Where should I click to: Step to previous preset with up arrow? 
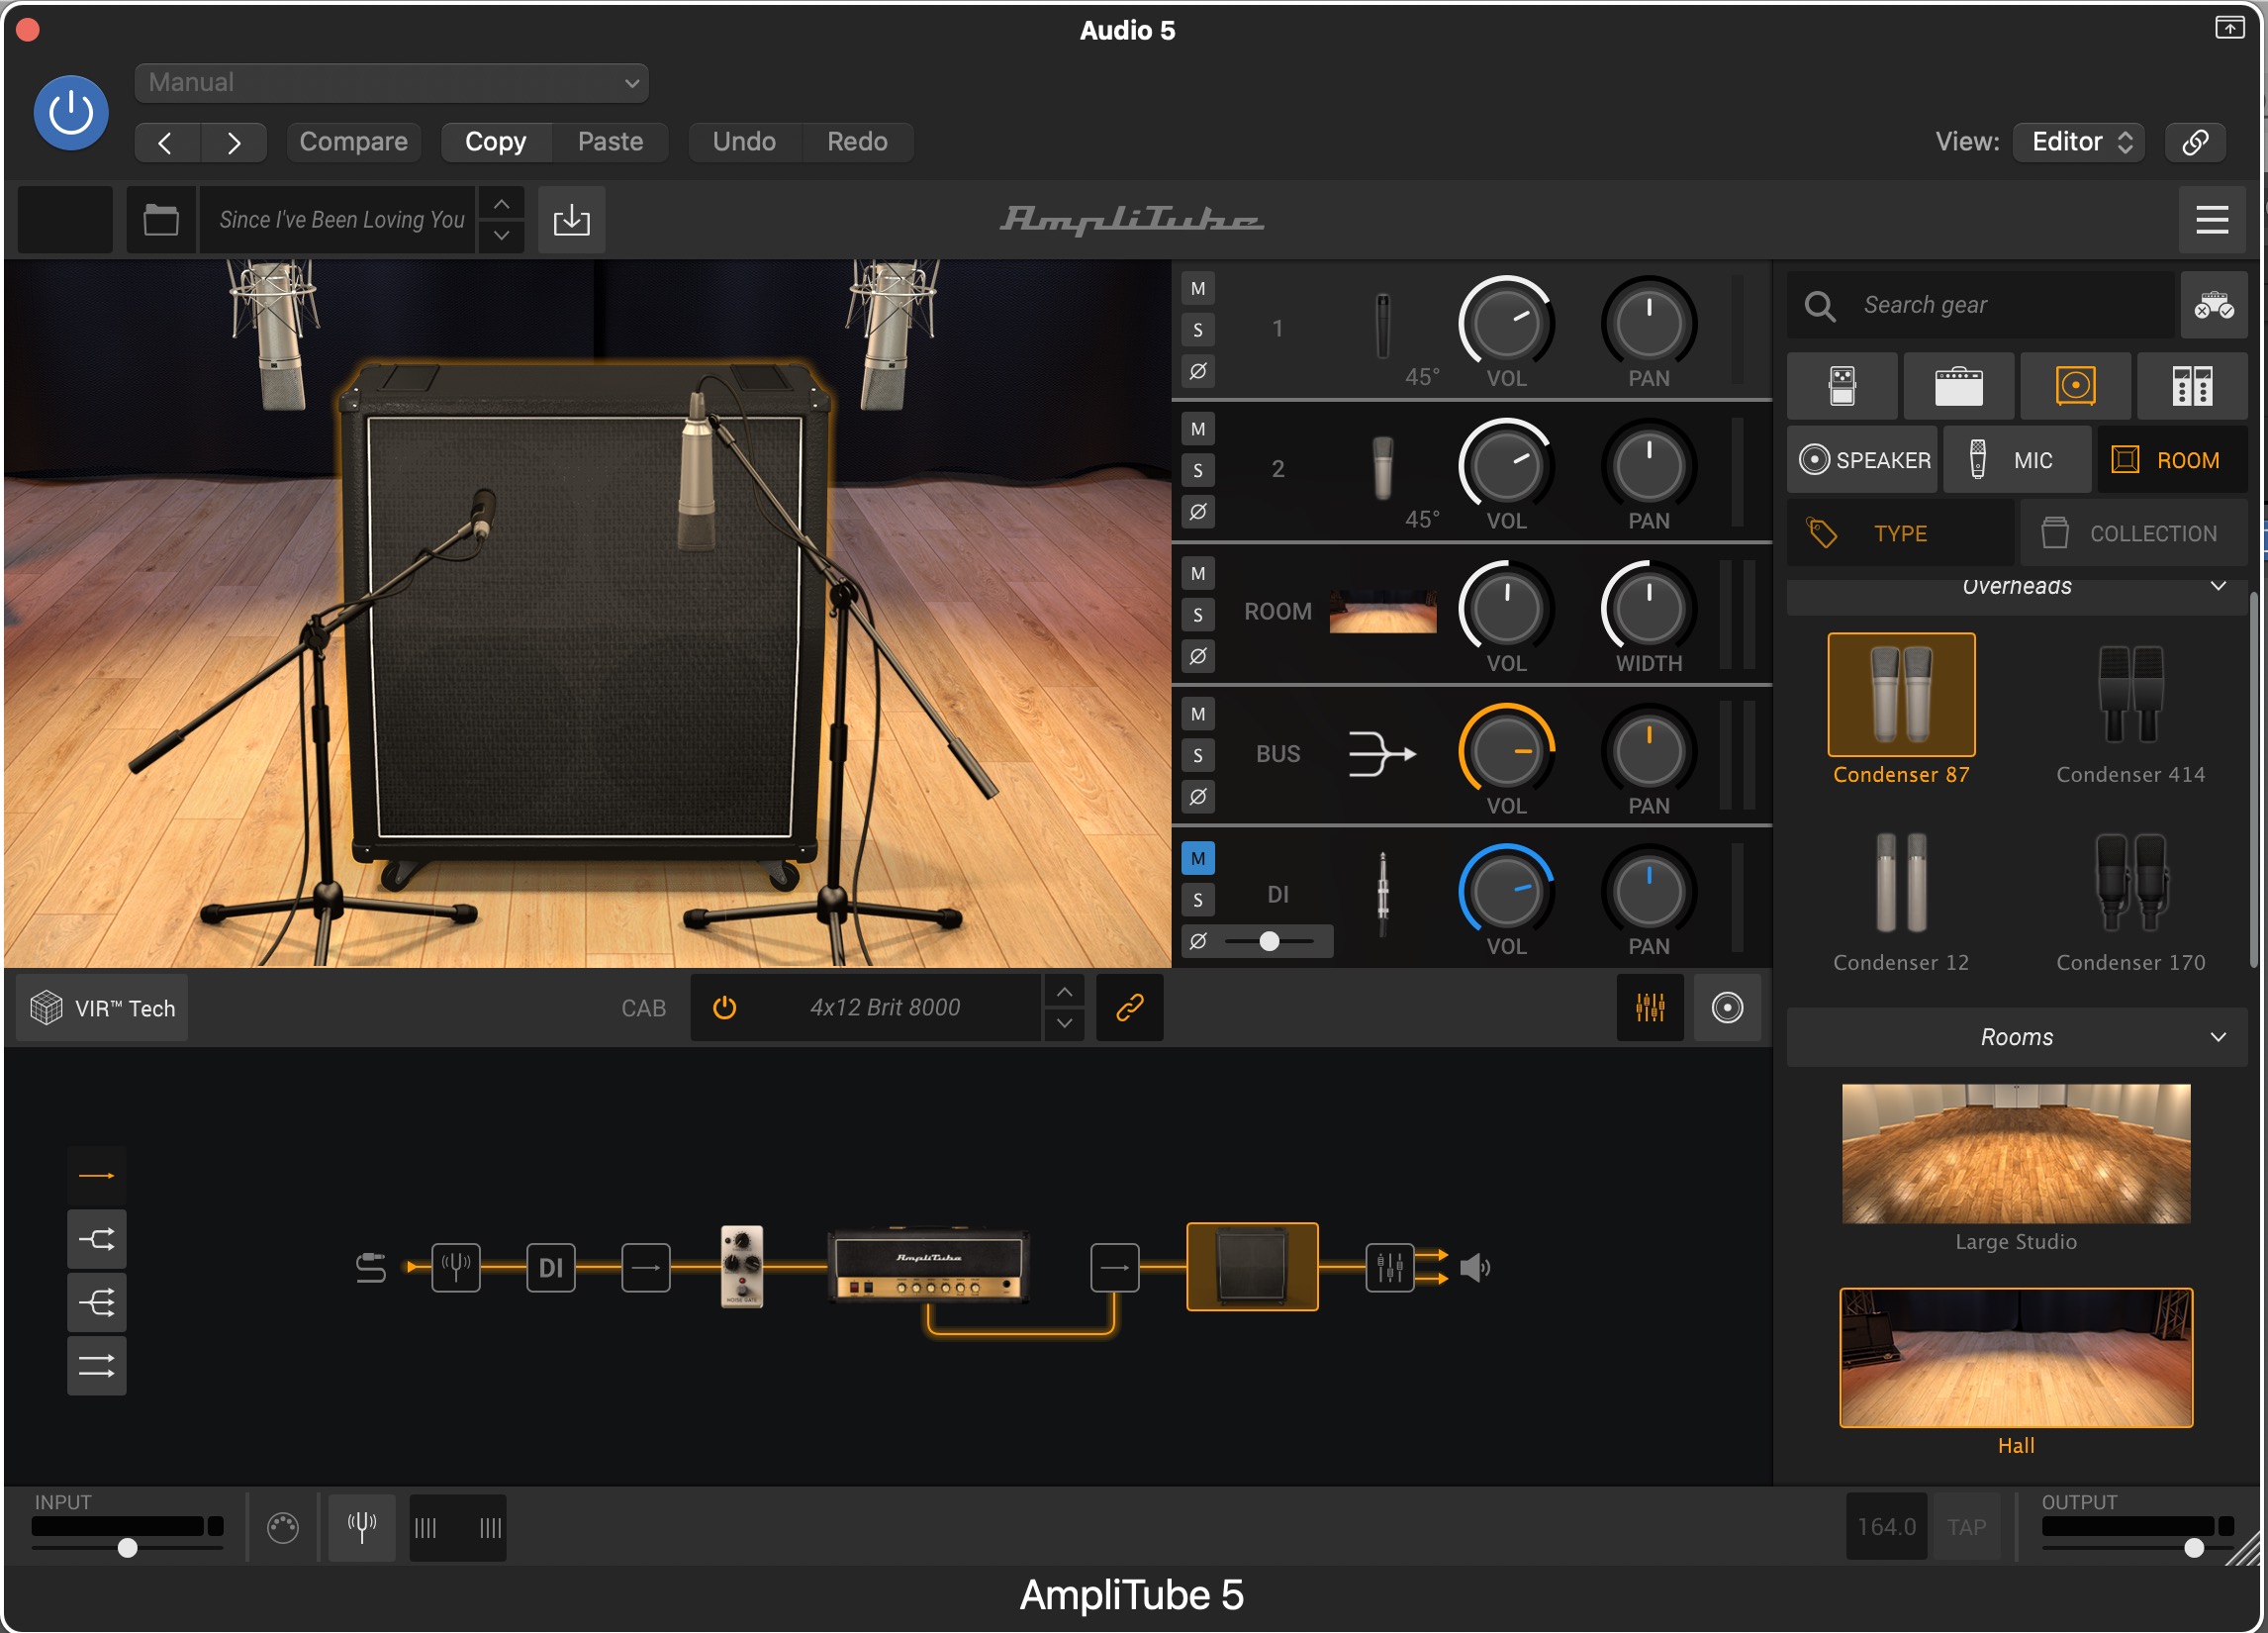point(502,203)
